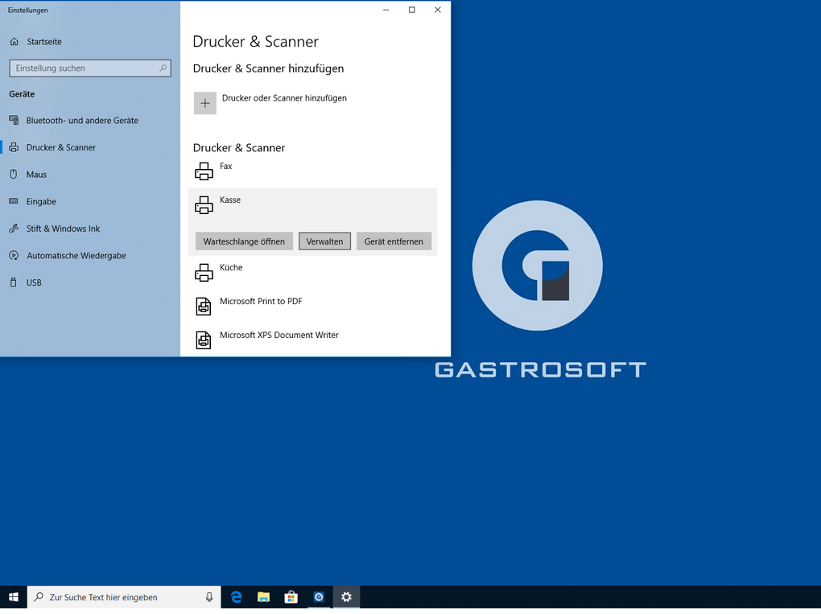Minimize the Einstellungen window
Viewport: 821px width, 614px height.
coord(386,10)
